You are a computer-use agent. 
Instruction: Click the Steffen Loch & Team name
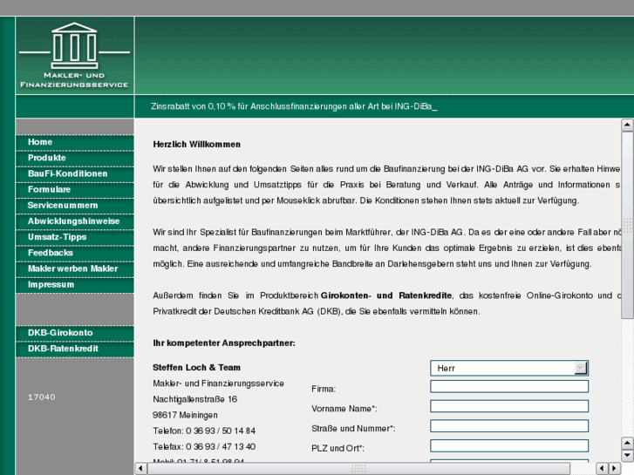(196, 368)
